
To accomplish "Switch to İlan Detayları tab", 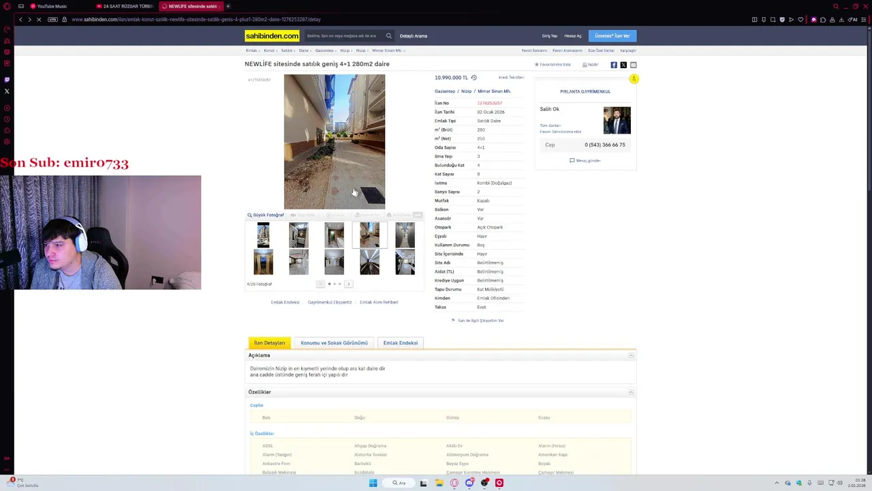I will (x=270, y=343).
